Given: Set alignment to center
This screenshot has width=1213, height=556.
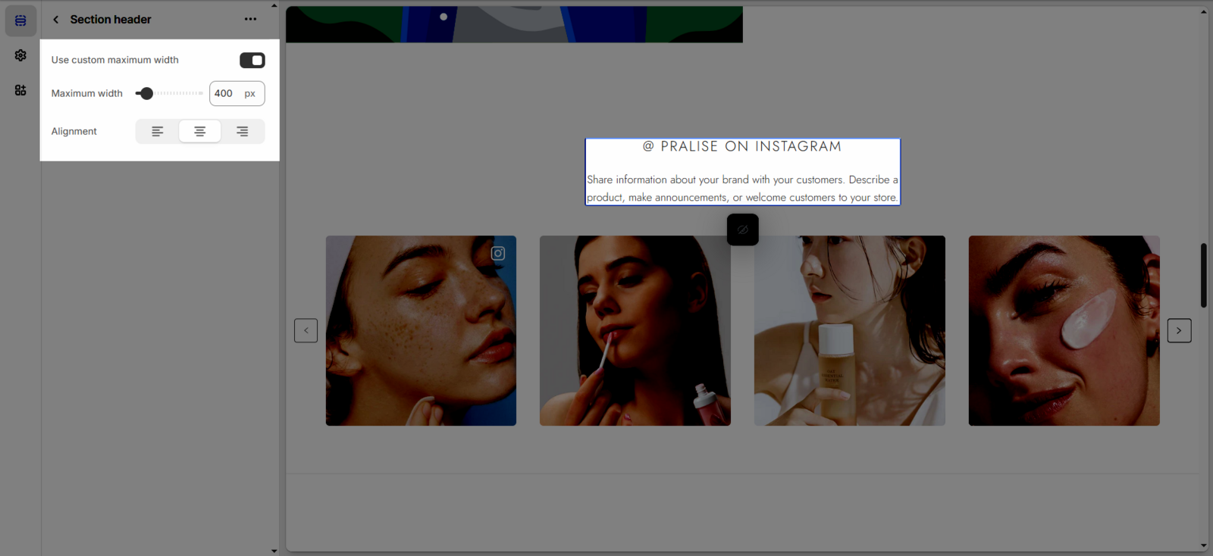Looking at the screenshot, I should click(x=200, y=132).
